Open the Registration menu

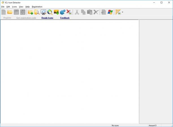[x=37, y=7]
